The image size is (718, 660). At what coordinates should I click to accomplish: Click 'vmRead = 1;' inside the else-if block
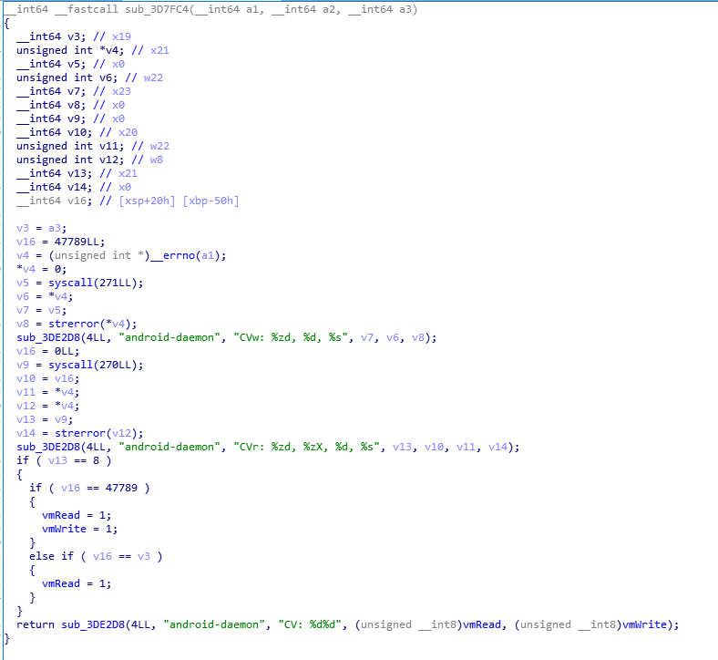pyautogui.click(x=77, y=584)
